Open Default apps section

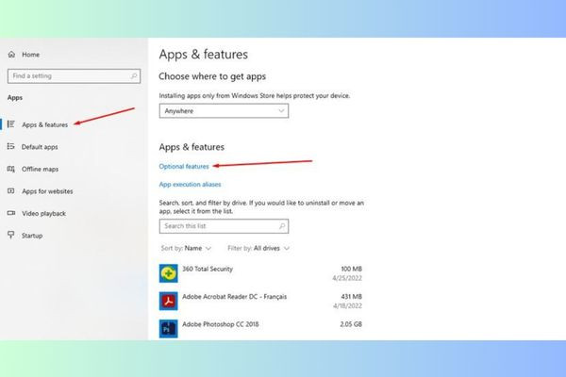pos(40,147)
